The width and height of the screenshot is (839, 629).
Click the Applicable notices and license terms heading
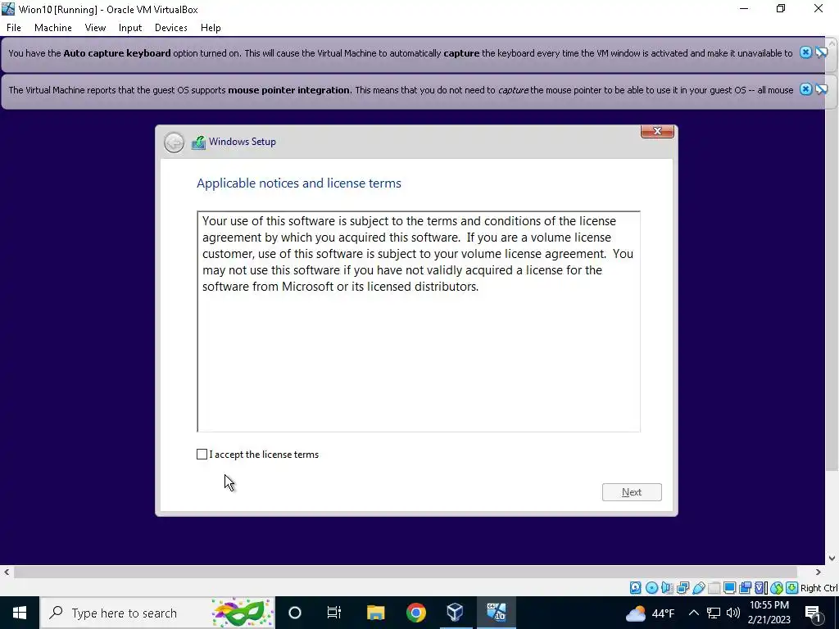[298, 183]
